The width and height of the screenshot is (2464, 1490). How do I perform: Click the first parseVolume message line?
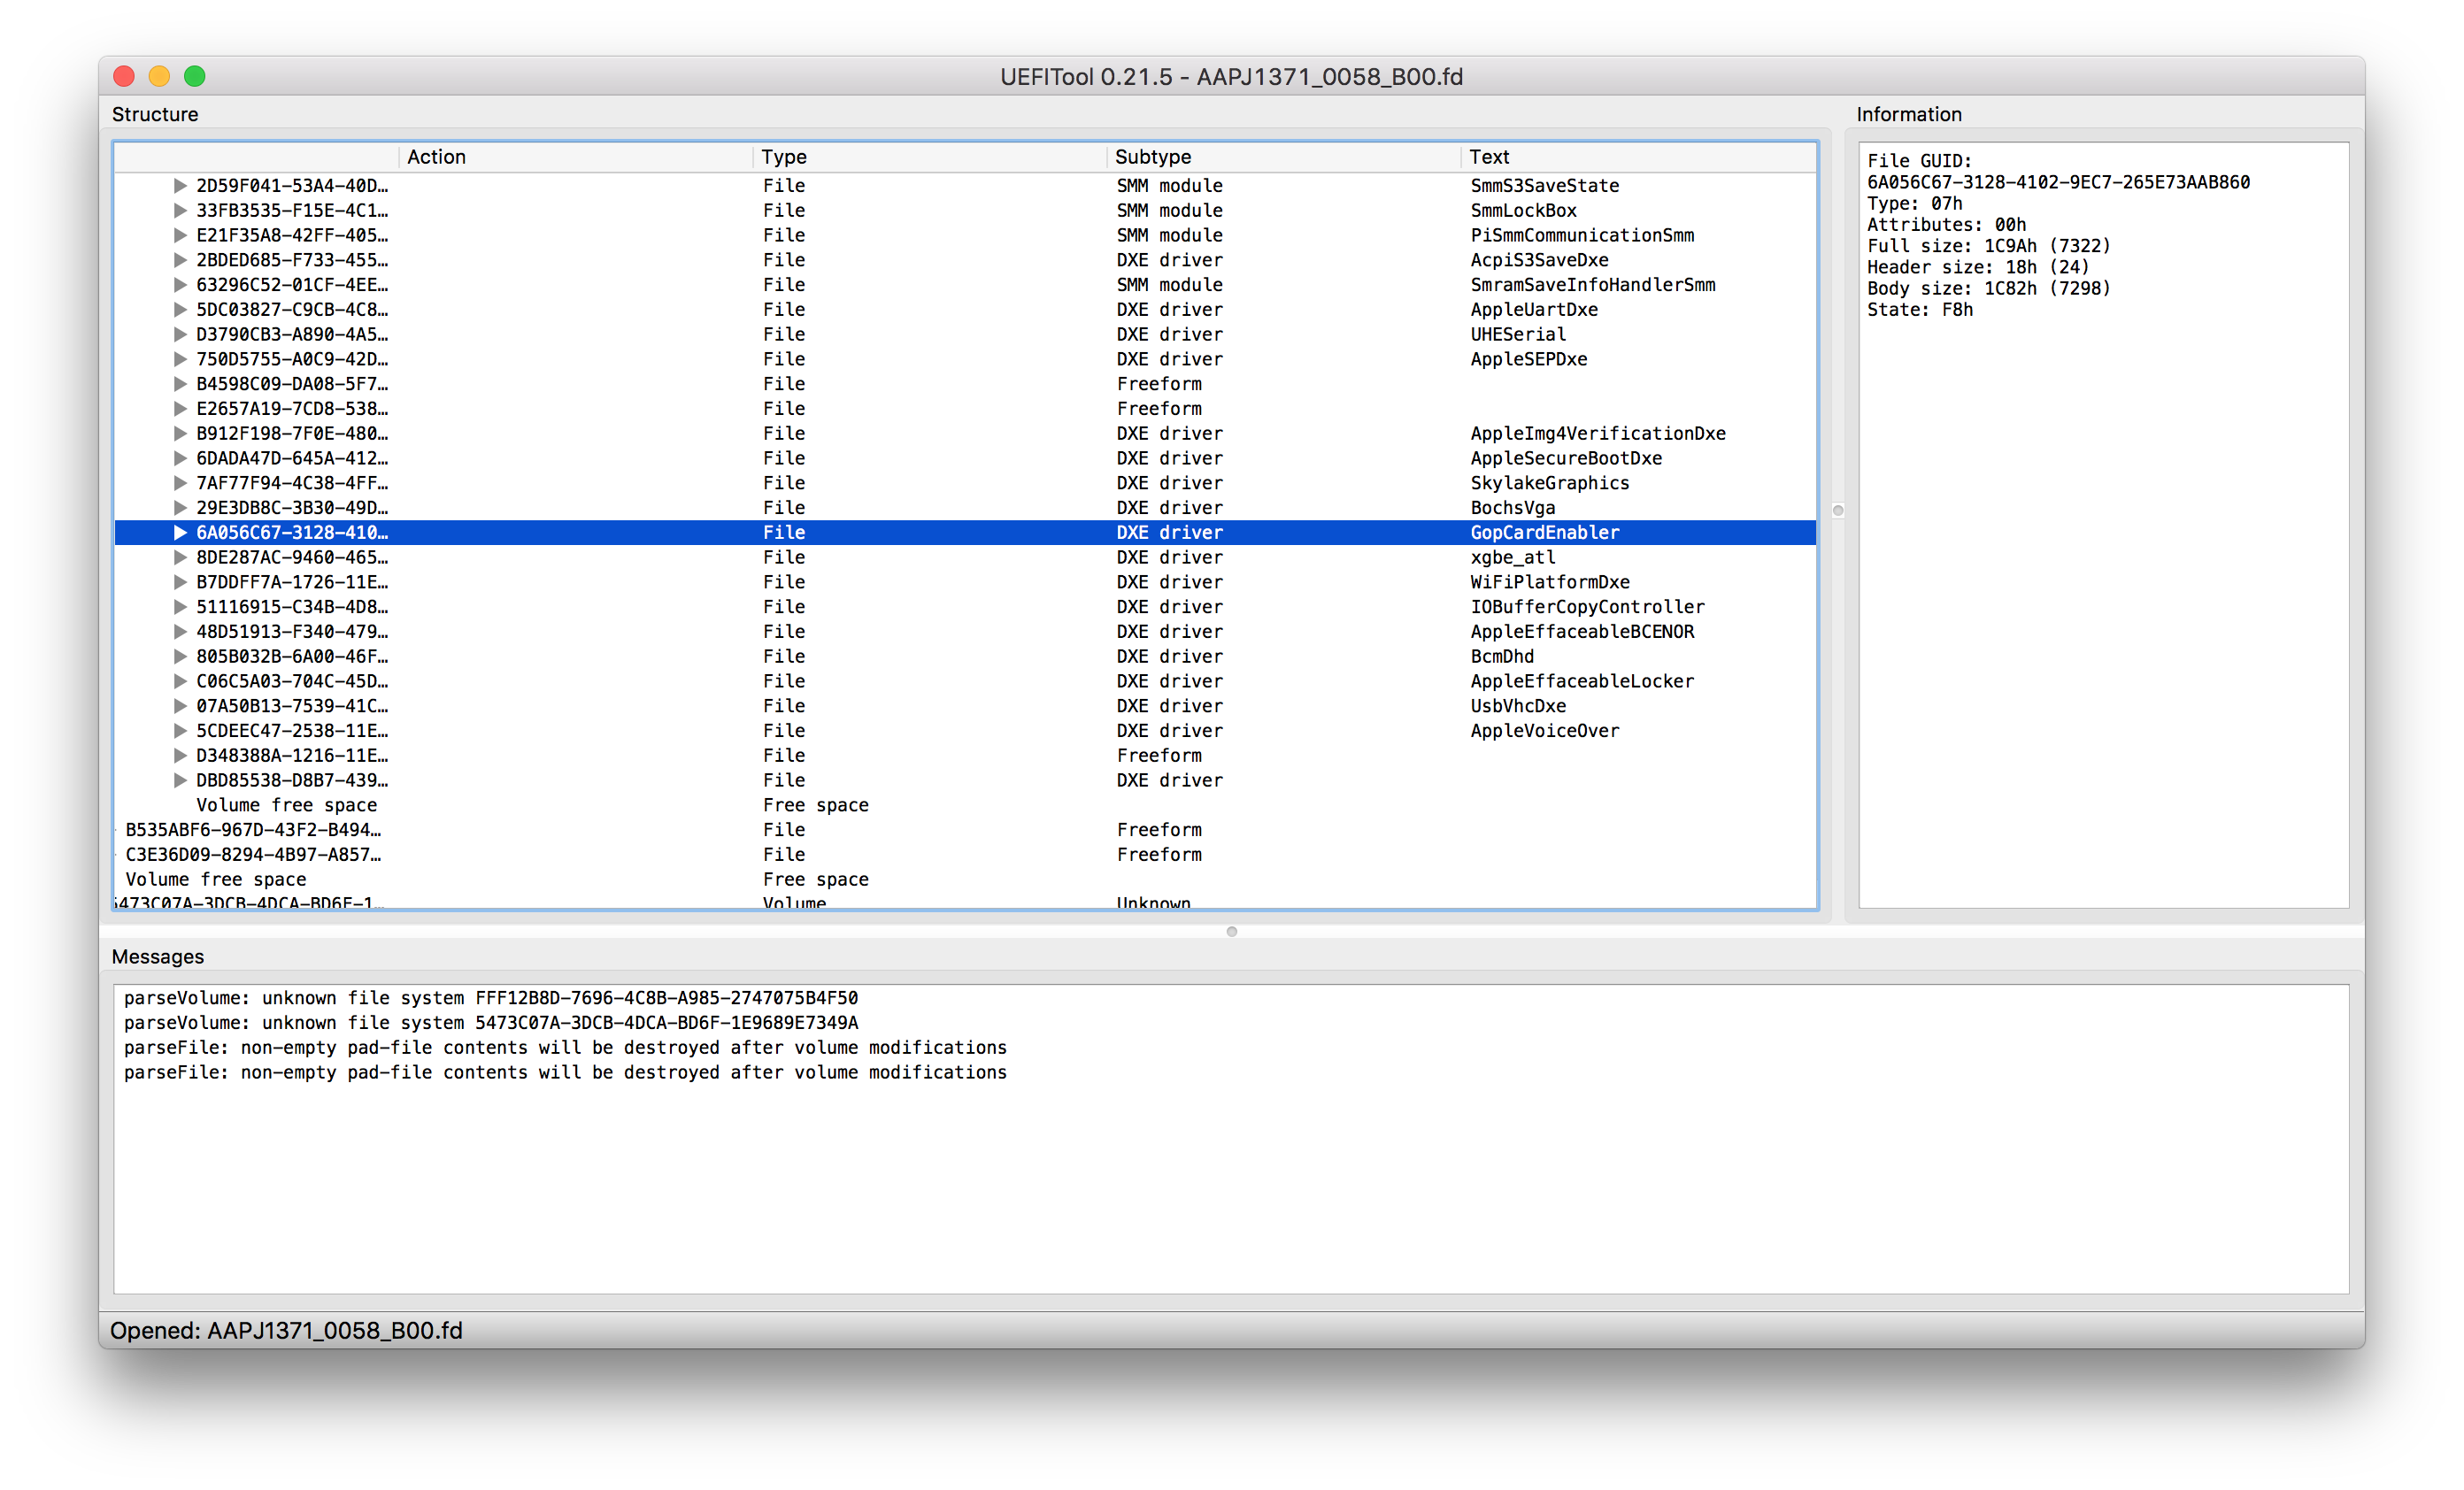point(490,998)
